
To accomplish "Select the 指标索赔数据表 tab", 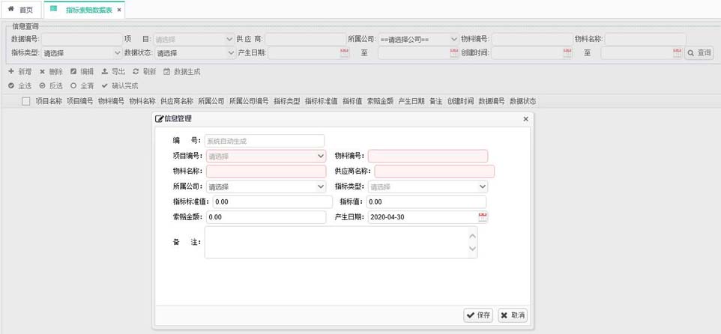I will (83, 10).
